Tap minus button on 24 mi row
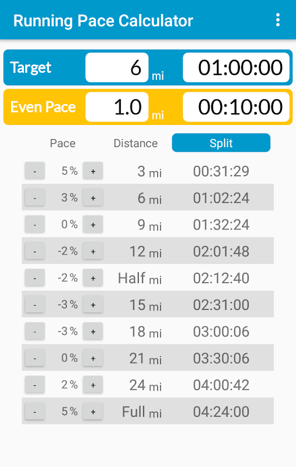296x467 pixels. pyautogui.click(x=35, y=385)
